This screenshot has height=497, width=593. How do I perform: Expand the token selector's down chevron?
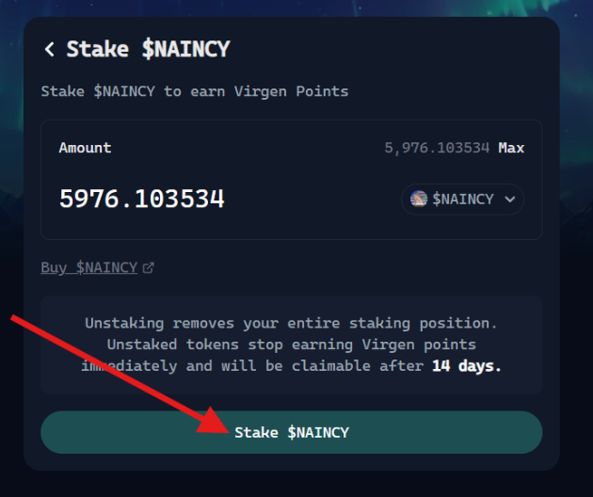510,199
